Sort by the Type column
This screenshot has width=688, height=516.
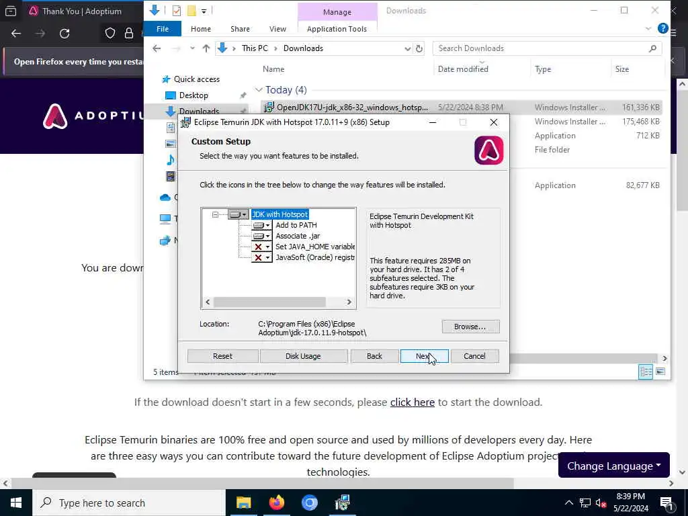[x=543, y=69]
